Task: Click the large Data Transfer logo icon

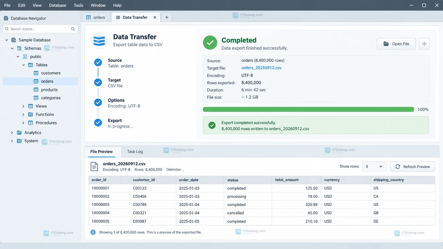Action: coord(99,40)
